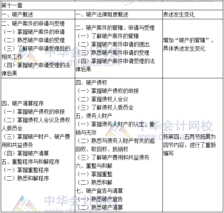Viewport: 224px width, 213px height.
Task: Click the heading 七、破产宣告与清算
Action: coord(99,191)
